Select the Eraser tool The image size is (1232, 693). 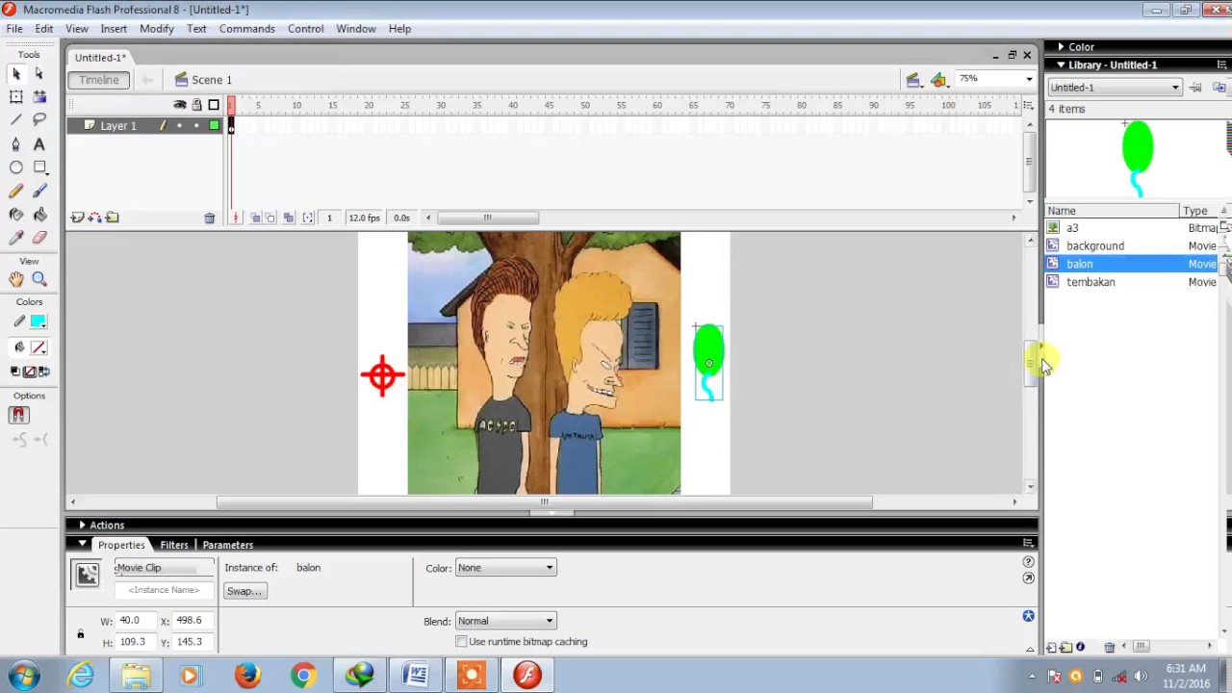point(39,238)
